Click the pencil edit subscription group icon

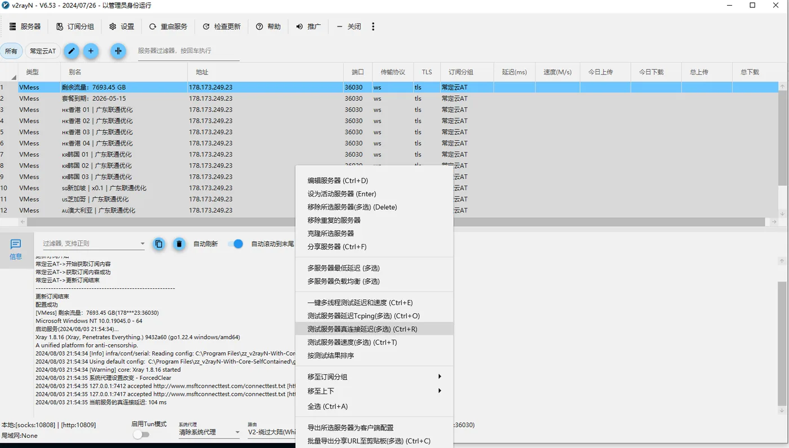[71, 51]
